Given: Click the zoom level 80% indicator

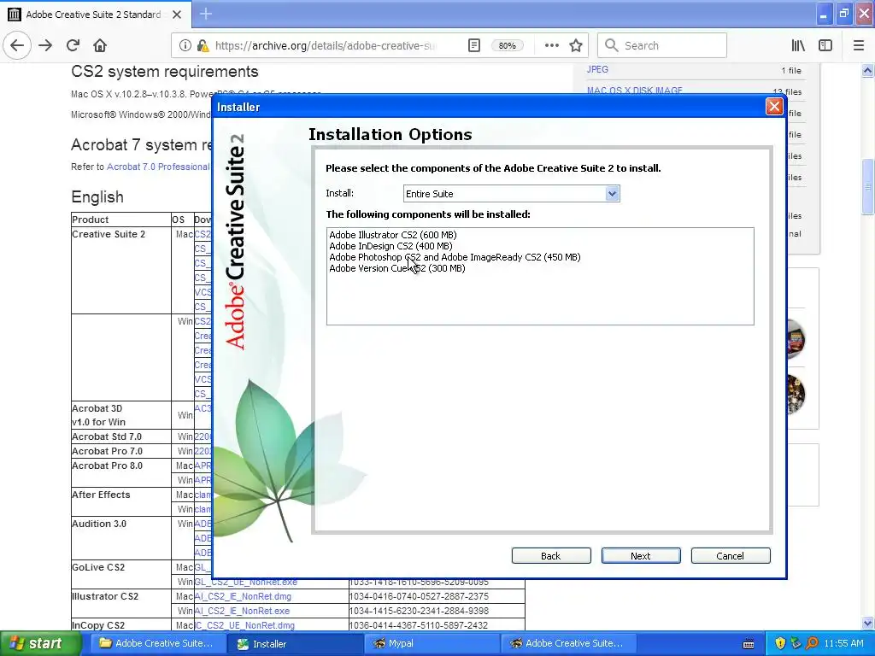Looking at the screenshot, I should (508, 46).
